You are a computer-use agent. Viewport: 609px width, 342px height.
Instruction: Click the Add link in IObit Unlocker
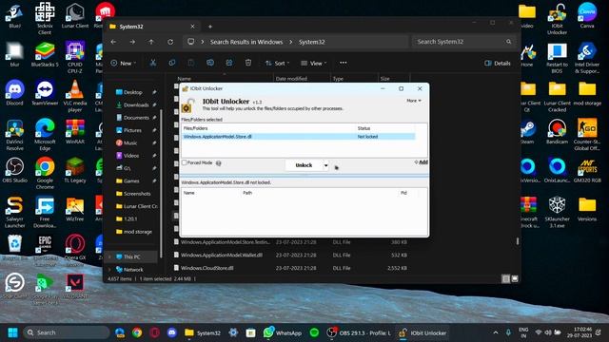(x=422, y=162)
